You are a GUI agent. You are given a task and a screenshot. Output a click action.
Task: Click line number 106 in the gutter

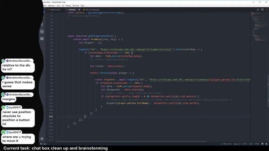point(51,117)
